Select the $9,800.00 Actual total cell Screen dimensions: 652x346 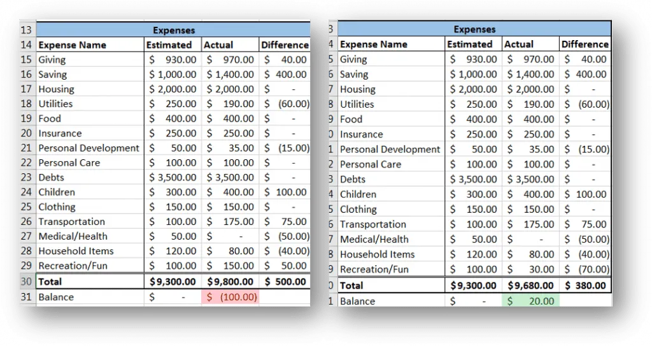pyautogui.click(x=230, y=282)
